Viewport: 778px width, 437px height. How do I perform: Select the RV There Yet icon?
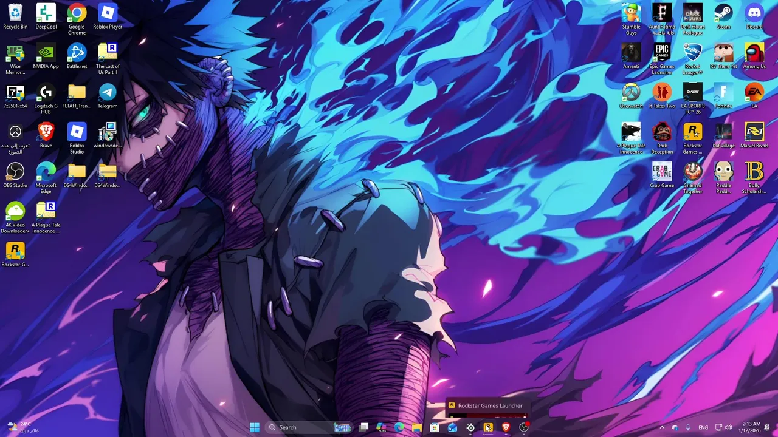[x=723, y=56]
